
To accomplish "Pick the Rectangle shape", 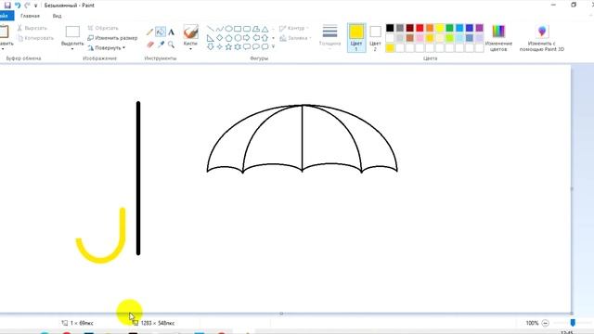I will 238,29.
